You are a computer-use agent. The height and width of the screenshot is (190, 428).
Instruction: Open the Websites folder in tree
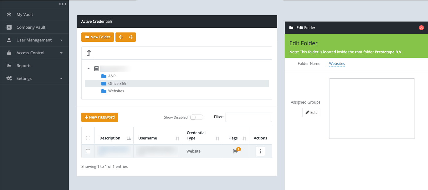point(116,91)
